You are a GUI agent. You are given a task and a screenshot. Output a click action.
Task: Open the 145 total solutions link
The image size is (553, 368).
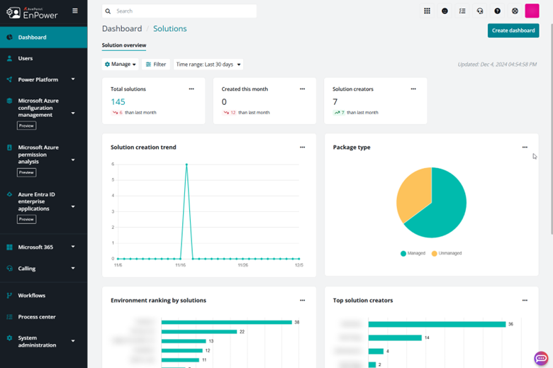click(x=118, y=102)
